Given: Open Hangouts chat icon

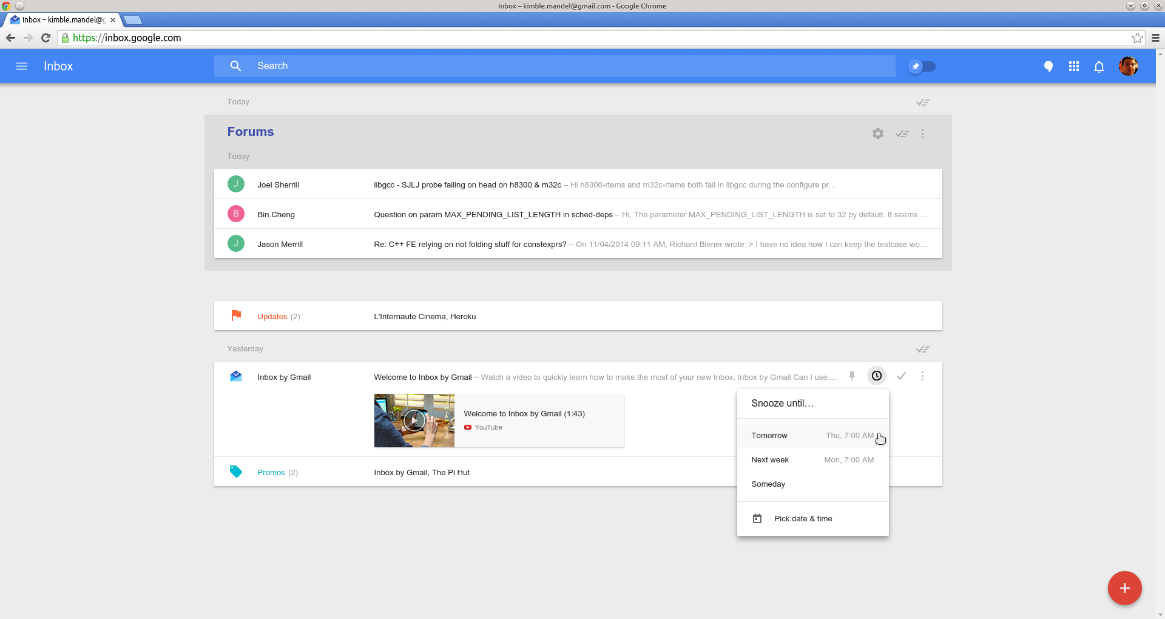Looking at the screenshot, I should click(1048, 66).
